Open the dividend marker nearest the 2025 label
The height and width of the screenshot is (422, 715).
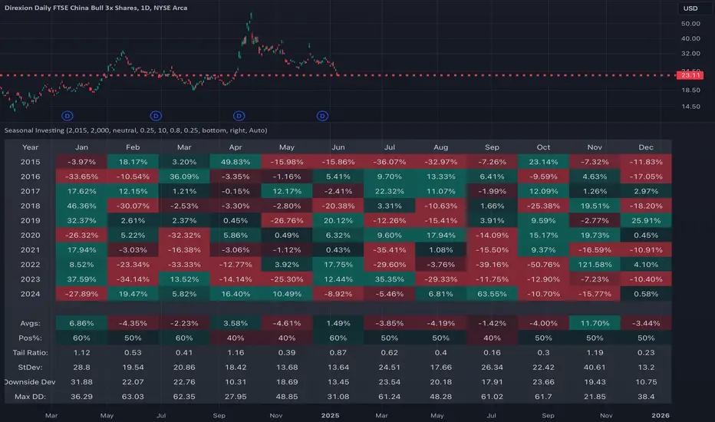click(x=322, y=116)
